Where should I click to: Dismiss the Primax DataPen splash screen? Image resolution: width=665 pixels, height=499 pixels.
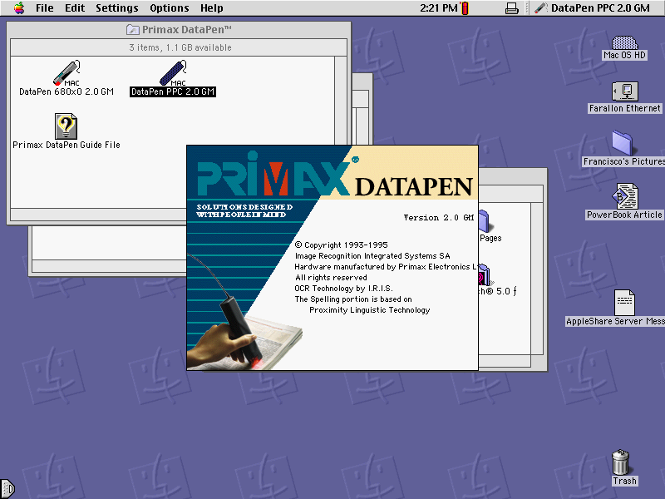coord(332,258)
